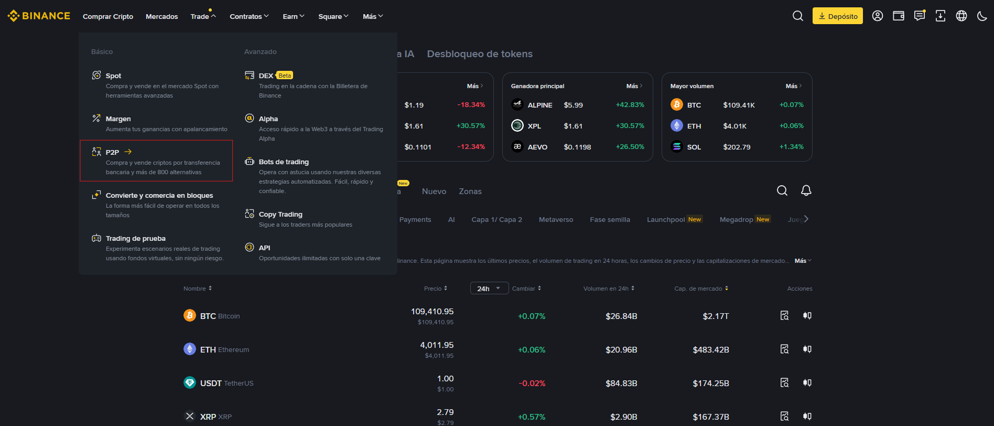This screenshot has width=994, height=426.
Task: Click the Copy Trading icon
Action: pos(250,214)
